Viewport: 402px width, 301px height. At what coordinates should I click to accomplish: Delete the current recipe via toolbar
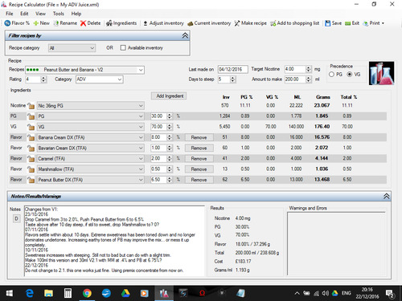coord(90,23)
